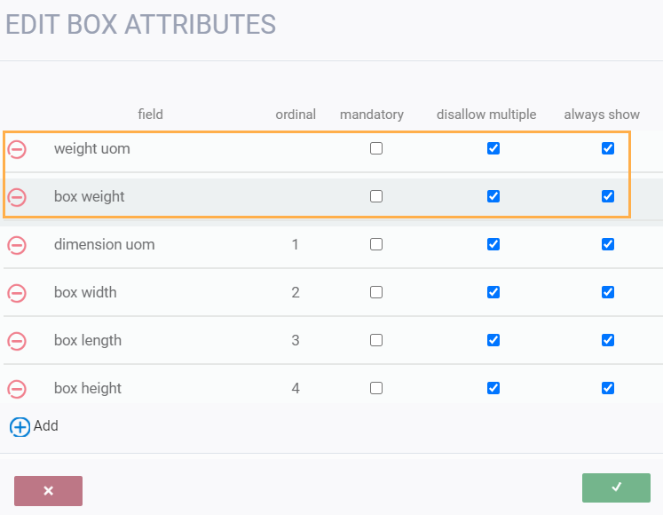Confirm changes with the green checkmark button
663x515 pixels.
[x=616, y=487]
